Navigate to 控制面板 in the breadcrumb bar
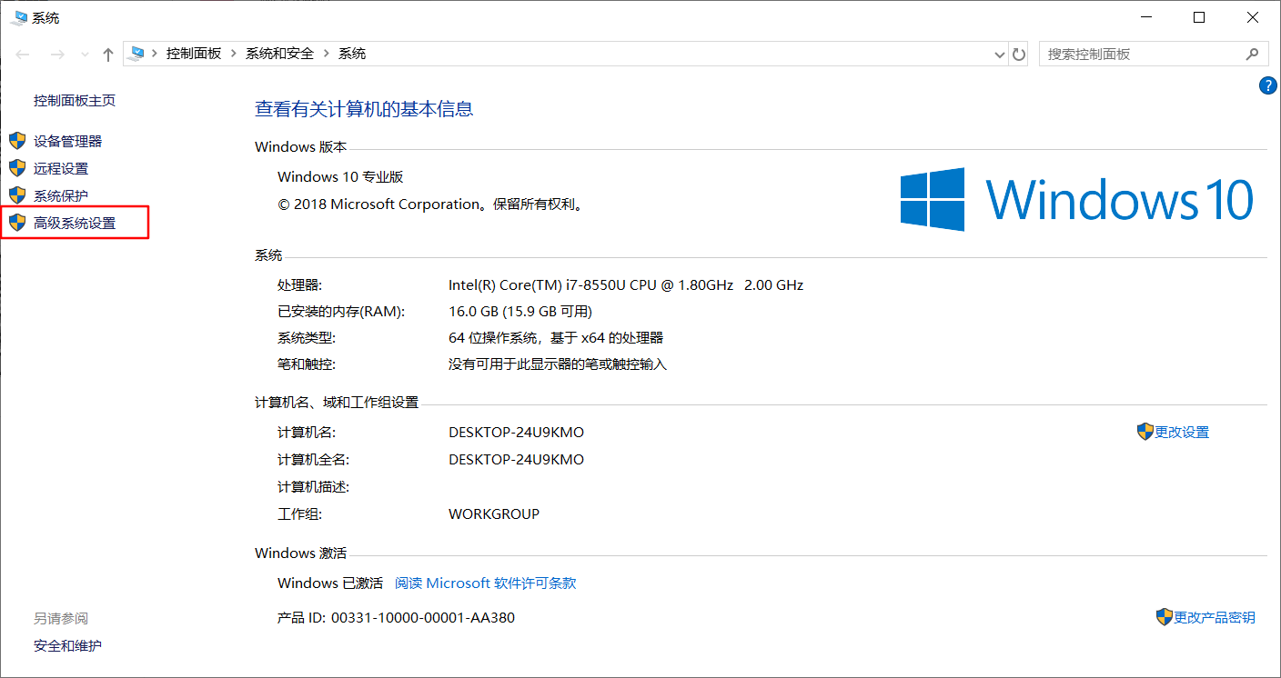 pyautogui.click(x=196, y=54)
